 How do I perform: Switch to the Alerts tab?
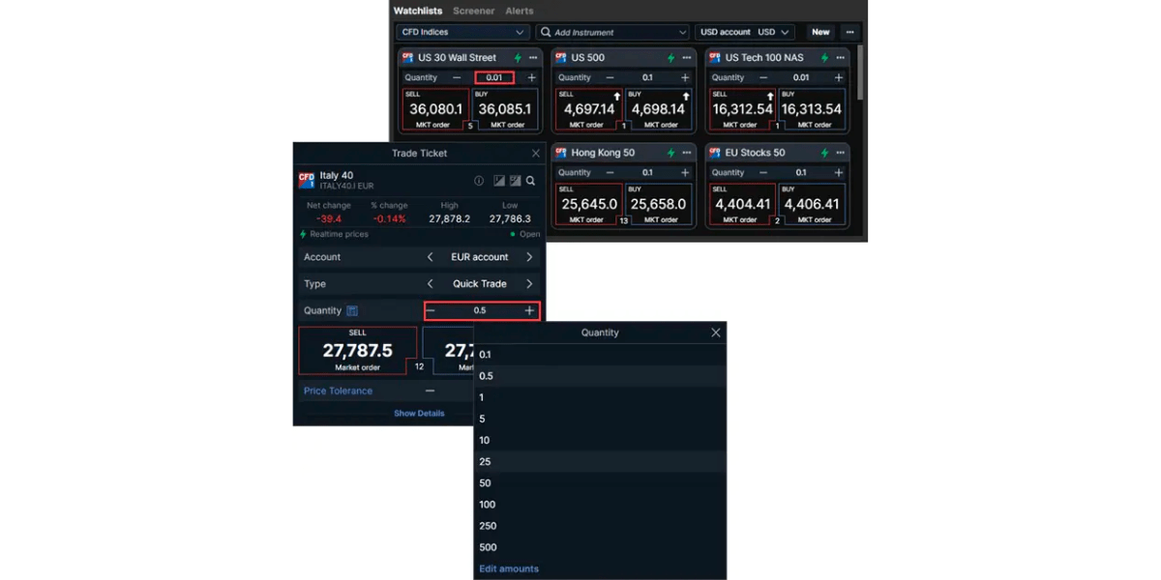click(x=519, y=11)
